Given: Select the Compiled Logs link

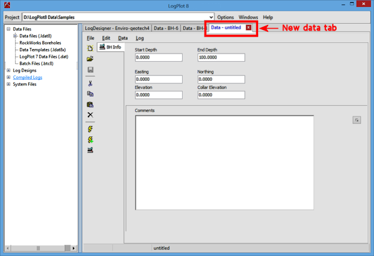Looking at the screenshot, I should point(27,77).
